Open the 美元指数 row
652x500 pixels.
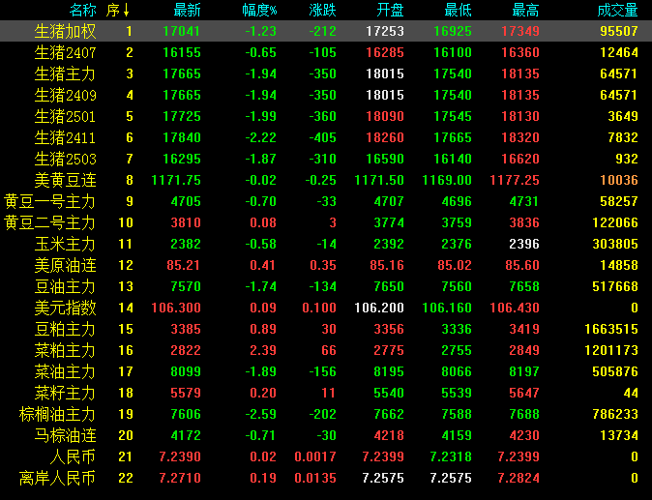(x=65, y=308)
